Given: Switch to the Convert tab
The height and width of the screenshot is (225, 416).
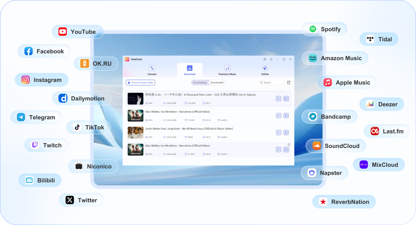Looking at the screenshot, I should coord(152,70).
